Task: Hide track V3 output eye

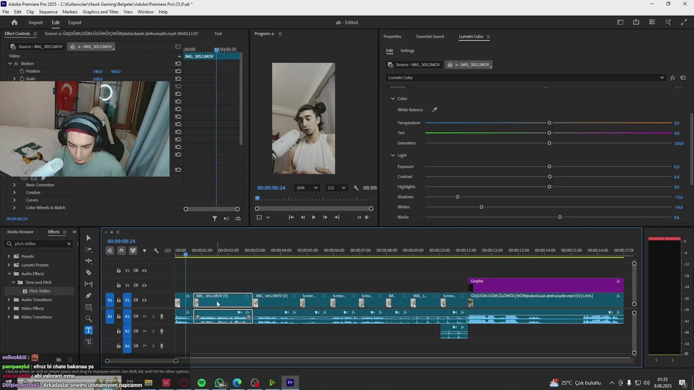Action: pyautogui.click(x=144, y=270)
